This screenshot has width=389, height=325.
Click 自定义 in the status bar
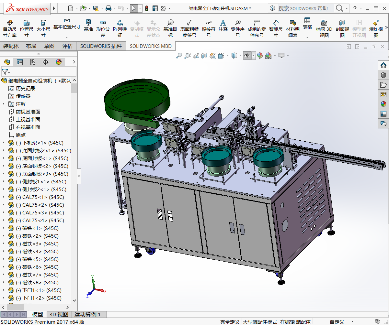pos(337,322)
